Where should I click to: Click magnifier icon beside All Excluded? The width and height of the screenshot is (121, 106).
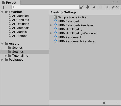10,24
